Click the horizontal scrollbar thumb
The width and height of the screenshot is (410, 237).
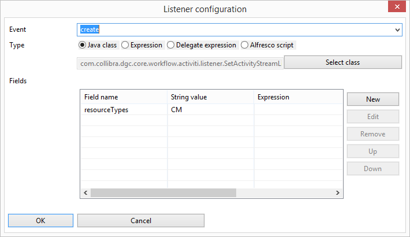click(163, 192)
